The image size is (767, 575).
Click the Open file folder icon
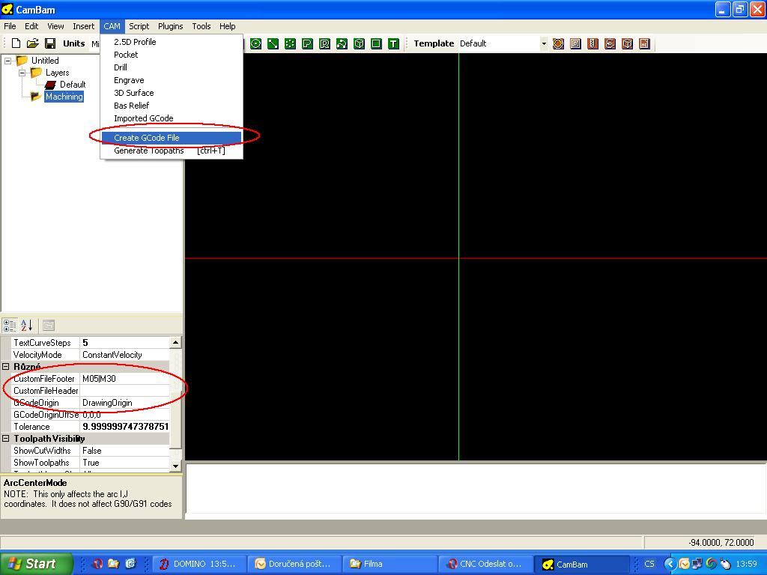tap(33, 43)
